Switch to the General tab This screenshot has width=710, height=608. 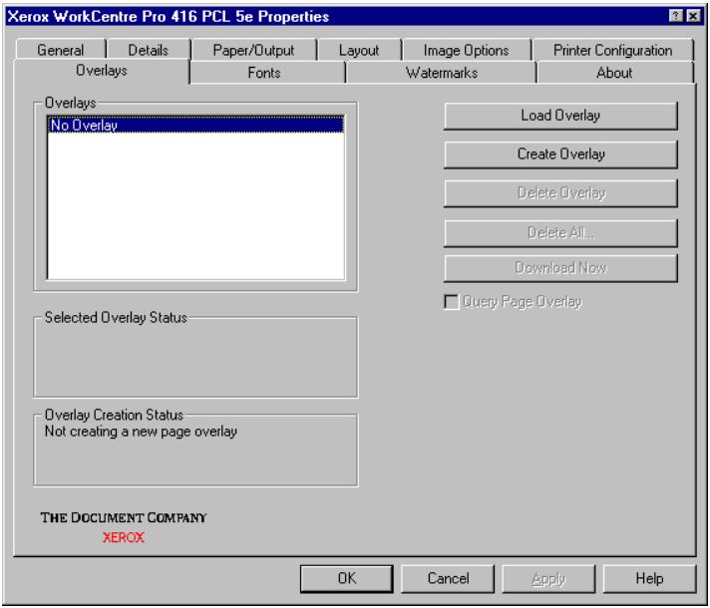61,50
